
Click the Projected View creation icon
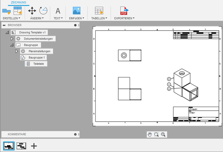(x=18, y=11)
